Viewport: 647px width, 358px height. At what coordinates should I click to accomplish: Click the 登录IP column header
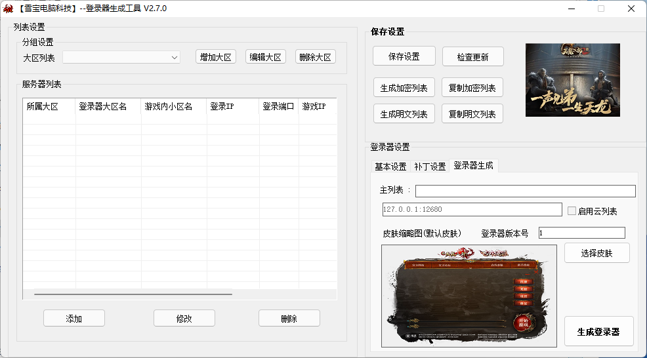click(232, 106)
